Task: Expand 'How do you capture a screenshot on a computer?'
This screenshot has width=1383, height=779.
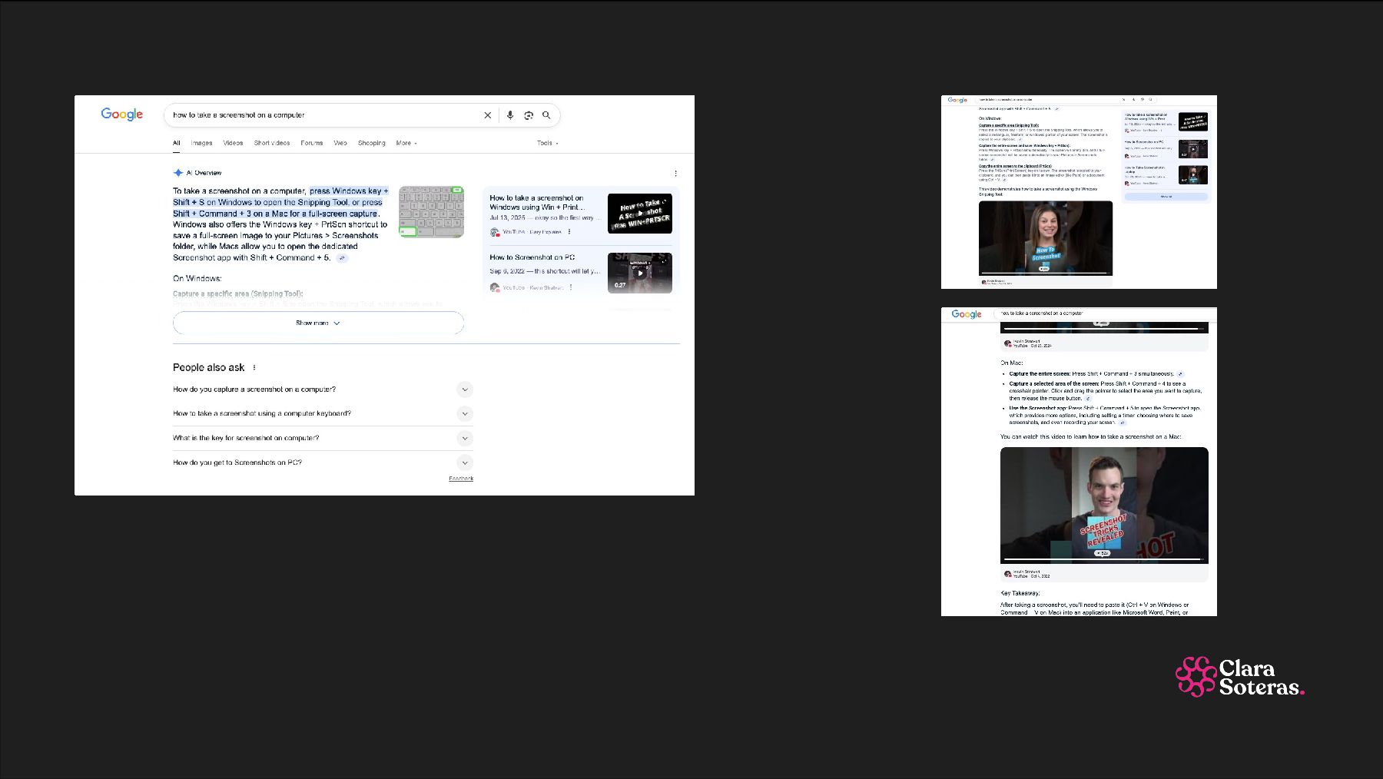Action: [464, 389]
